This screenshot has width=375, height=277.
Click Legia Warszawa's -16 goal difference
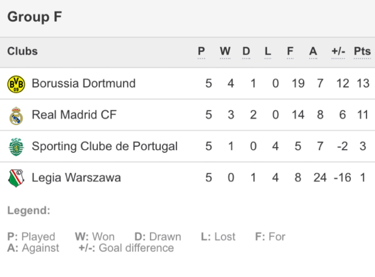coord(342,178)
